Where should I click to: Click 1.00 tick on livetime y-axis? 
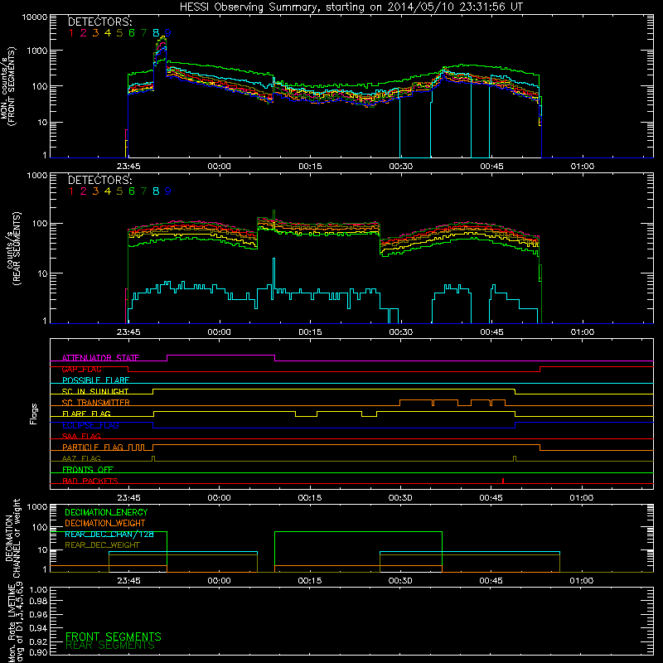pos(38,590)
